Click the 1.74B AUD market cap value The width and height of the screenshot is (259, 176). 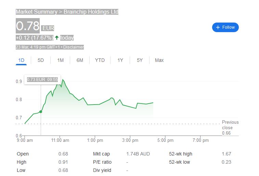coord(138,154)
